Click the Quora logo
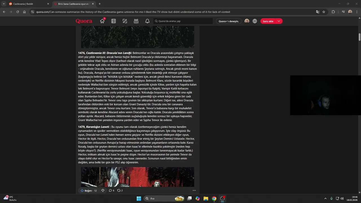Image resolution: width=361 pixels, height=203 pixels. click(x=84, y=21)
